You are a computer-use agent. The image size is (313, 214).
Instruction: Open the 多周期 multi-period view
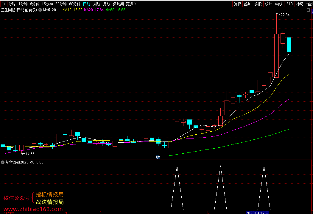118,4
